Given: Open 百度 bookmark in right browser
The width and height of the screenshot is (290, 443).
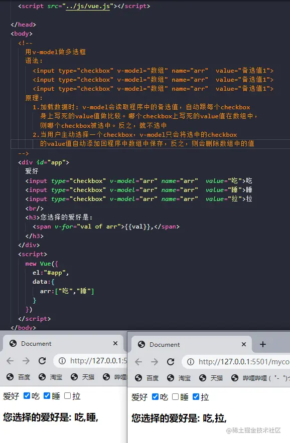Looking at the screenshot, I should pyautogui.click(x=147, y=378).
